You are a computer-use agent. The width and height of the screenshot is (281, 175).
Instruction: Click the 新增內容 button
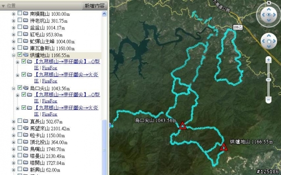tap(95, 6)
